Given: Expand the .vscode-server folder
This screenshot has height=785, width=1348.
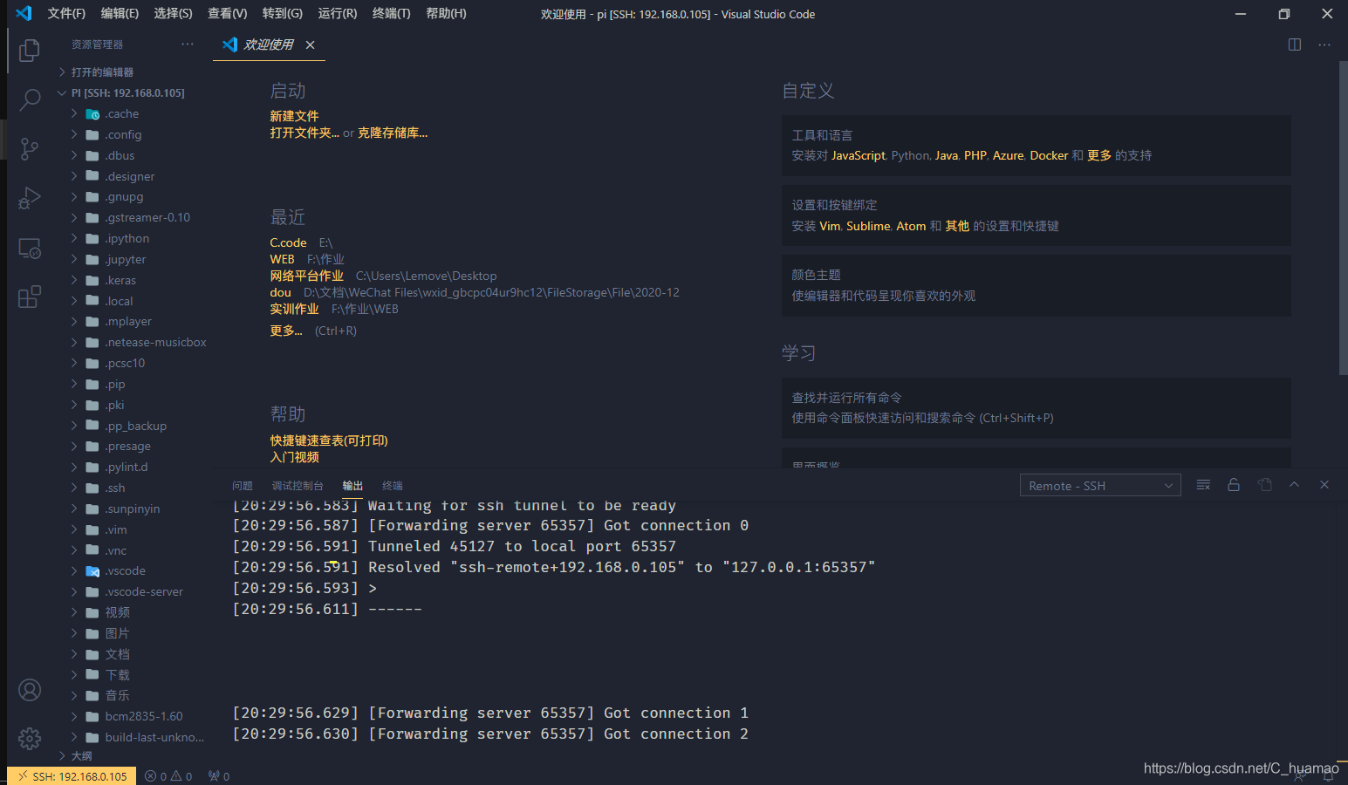Looking at the screenshot, I should [x=144, y=592].
